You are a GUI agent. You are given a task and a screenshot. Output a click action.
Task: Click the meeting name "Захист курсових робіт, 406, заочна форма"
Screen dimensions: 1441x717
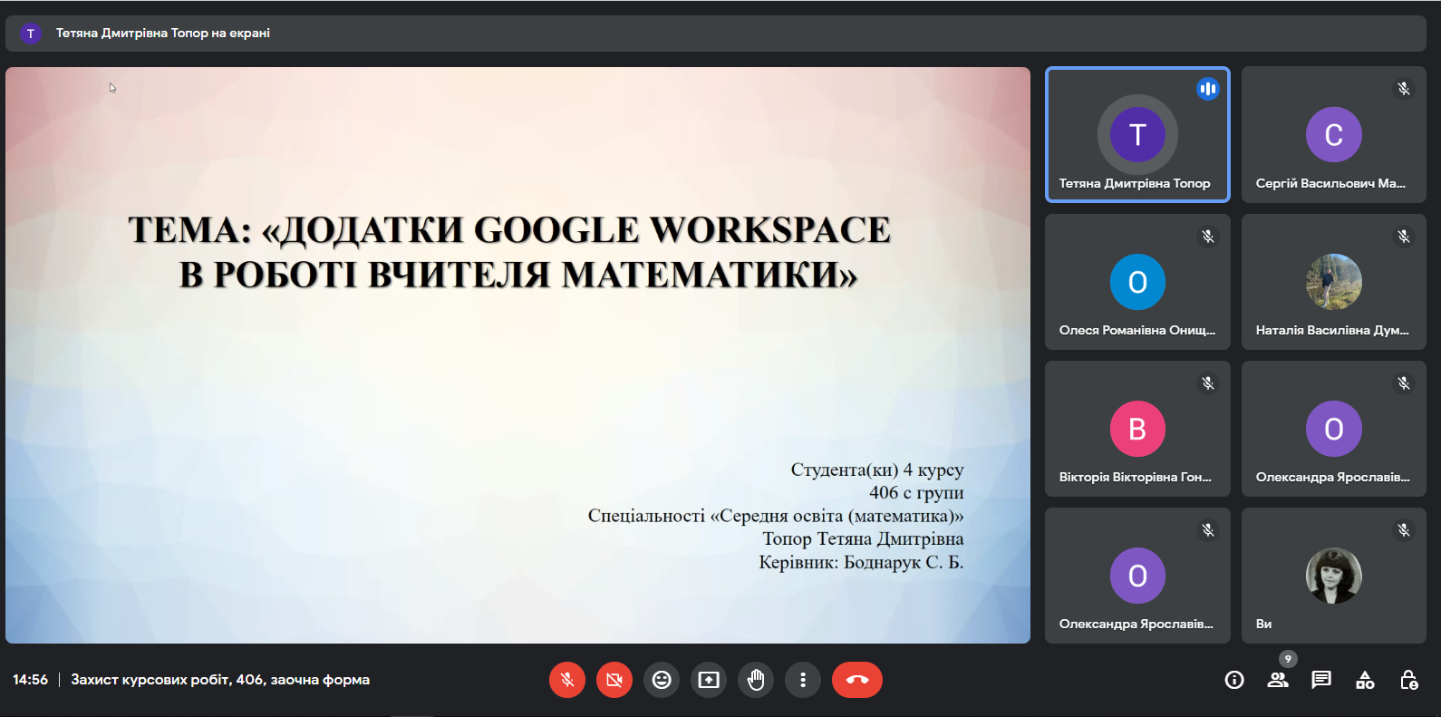pos(220,680)
